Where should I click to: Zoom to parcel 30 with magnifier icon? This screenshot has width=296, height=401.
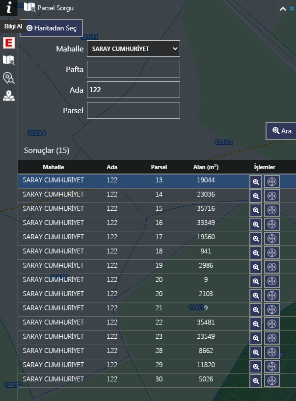pyautogui.click(x=255, y=381)
